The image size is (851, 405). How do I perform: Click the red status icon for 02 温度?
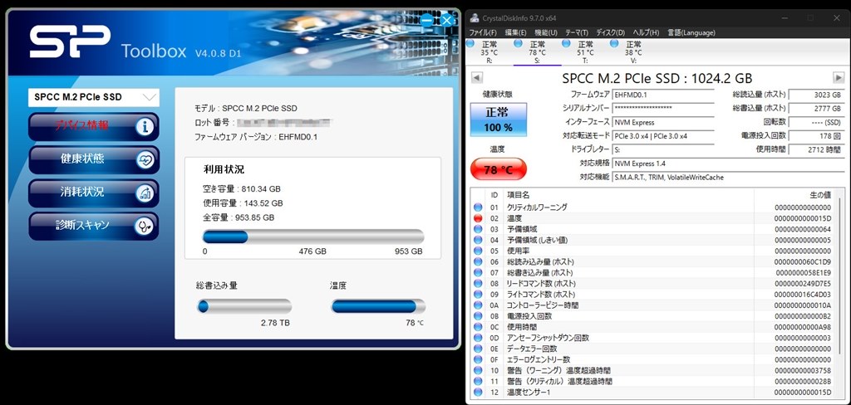pyautogui.click(x=478, y=218)
